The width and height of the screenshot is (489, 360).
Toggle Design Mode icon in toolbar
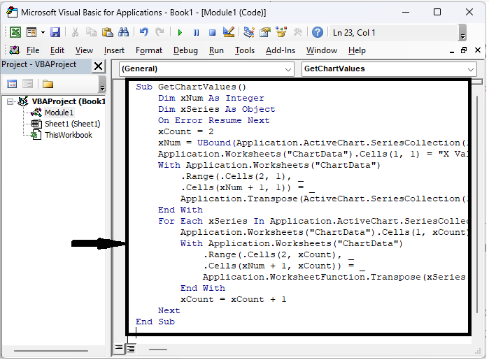[x=228, y=32]
